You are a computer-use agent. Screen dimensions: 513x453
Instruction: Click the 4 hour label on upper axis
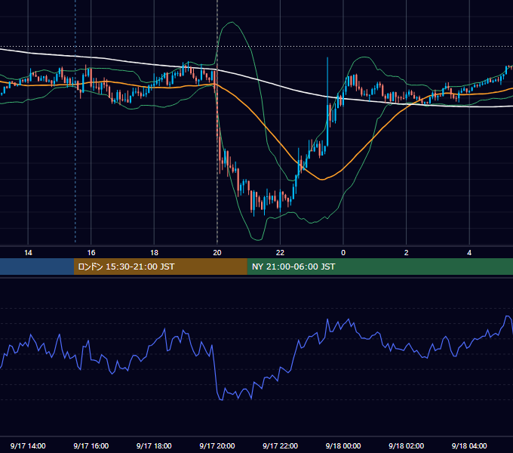point(469,253)
